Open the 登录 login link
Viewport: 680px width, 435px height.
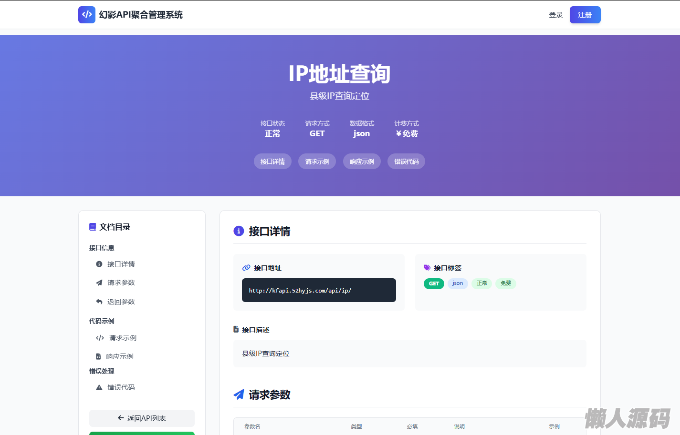click(x=556, y=15)
